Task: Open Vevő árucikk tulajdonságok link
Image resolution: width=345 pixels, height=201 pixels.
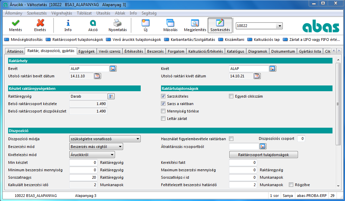Action: 137,40
